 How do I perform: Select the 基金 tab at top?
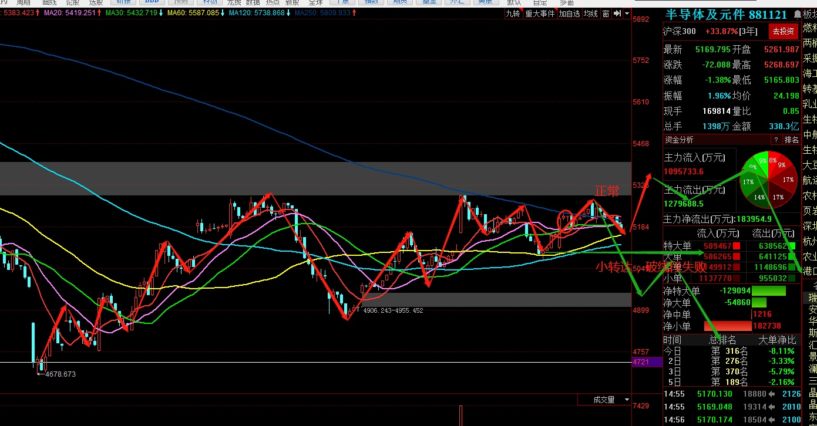429,2
